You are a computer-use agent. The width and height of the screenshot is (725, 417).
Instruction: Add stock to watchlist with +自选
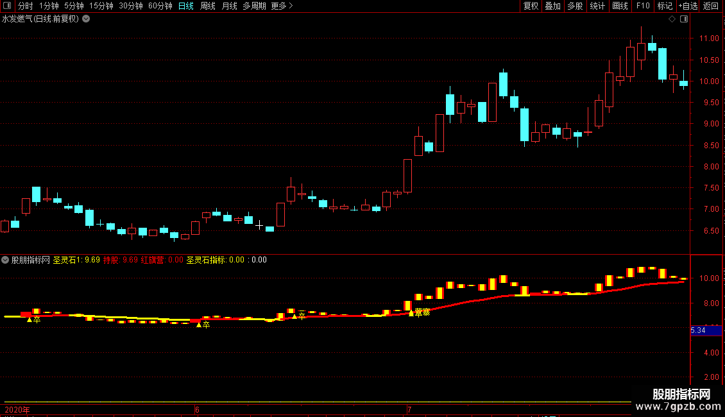(x=688, y=6)
